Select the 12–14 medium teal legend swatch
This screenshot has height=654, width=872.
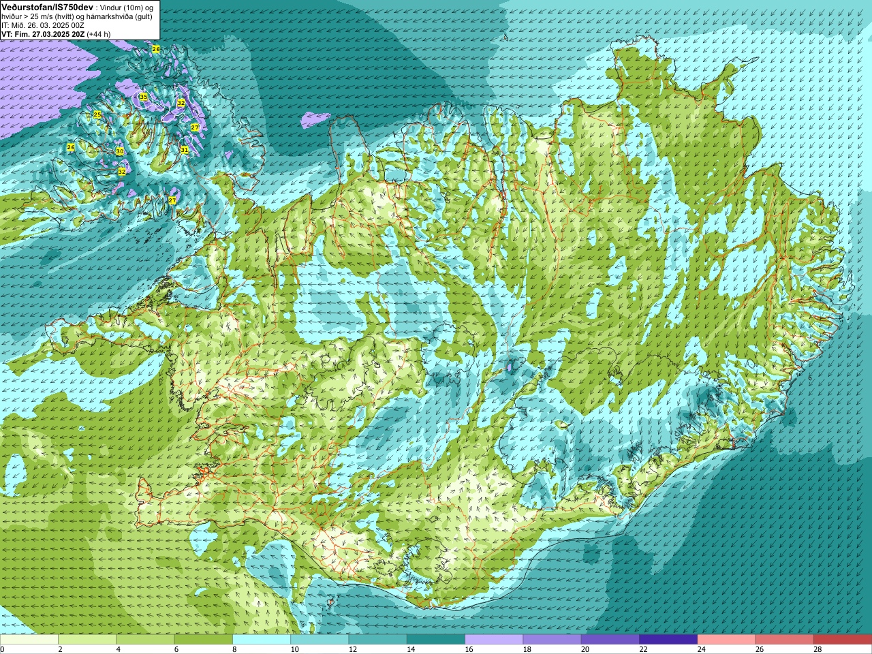(x=378, y=640)
